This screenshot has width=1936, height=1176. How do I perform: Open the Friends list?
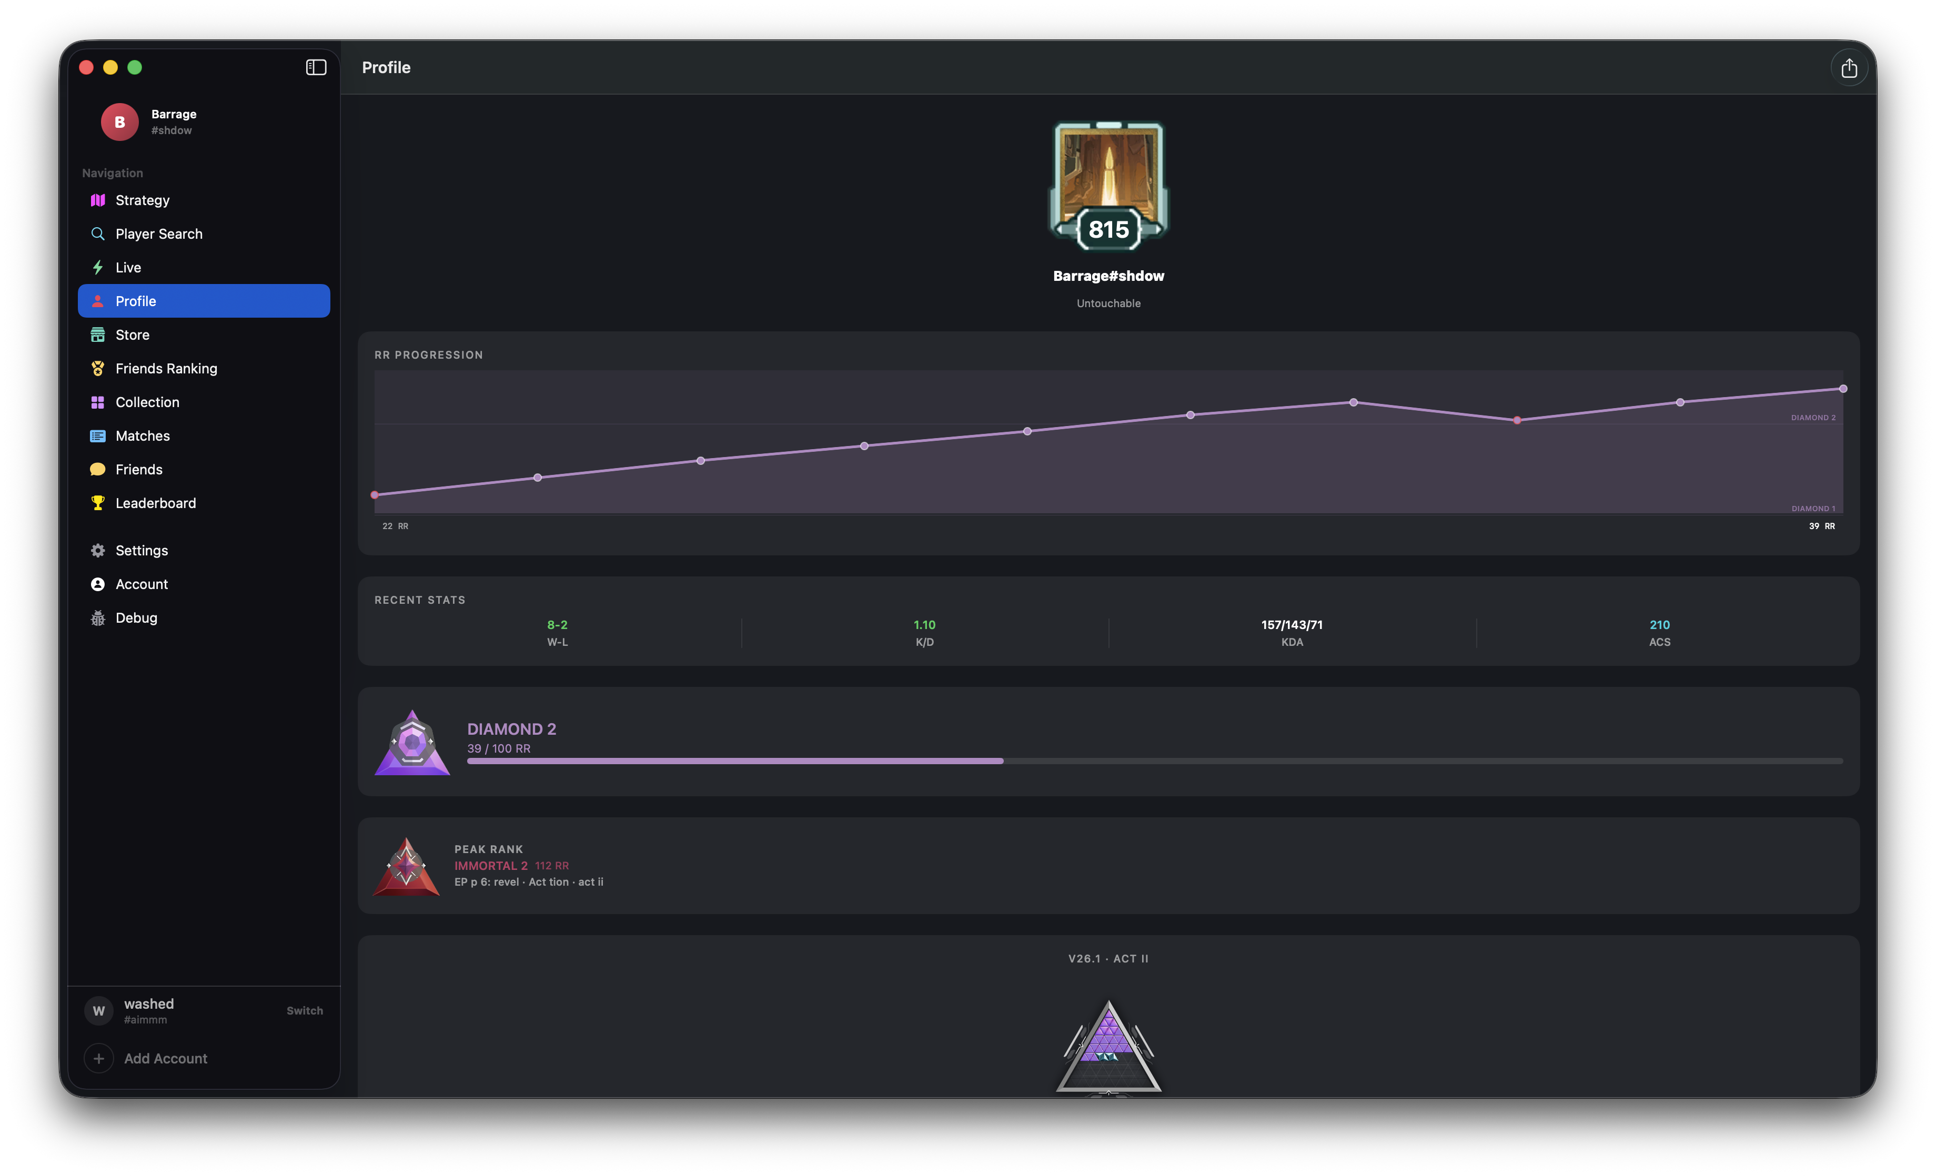[139, 469]
